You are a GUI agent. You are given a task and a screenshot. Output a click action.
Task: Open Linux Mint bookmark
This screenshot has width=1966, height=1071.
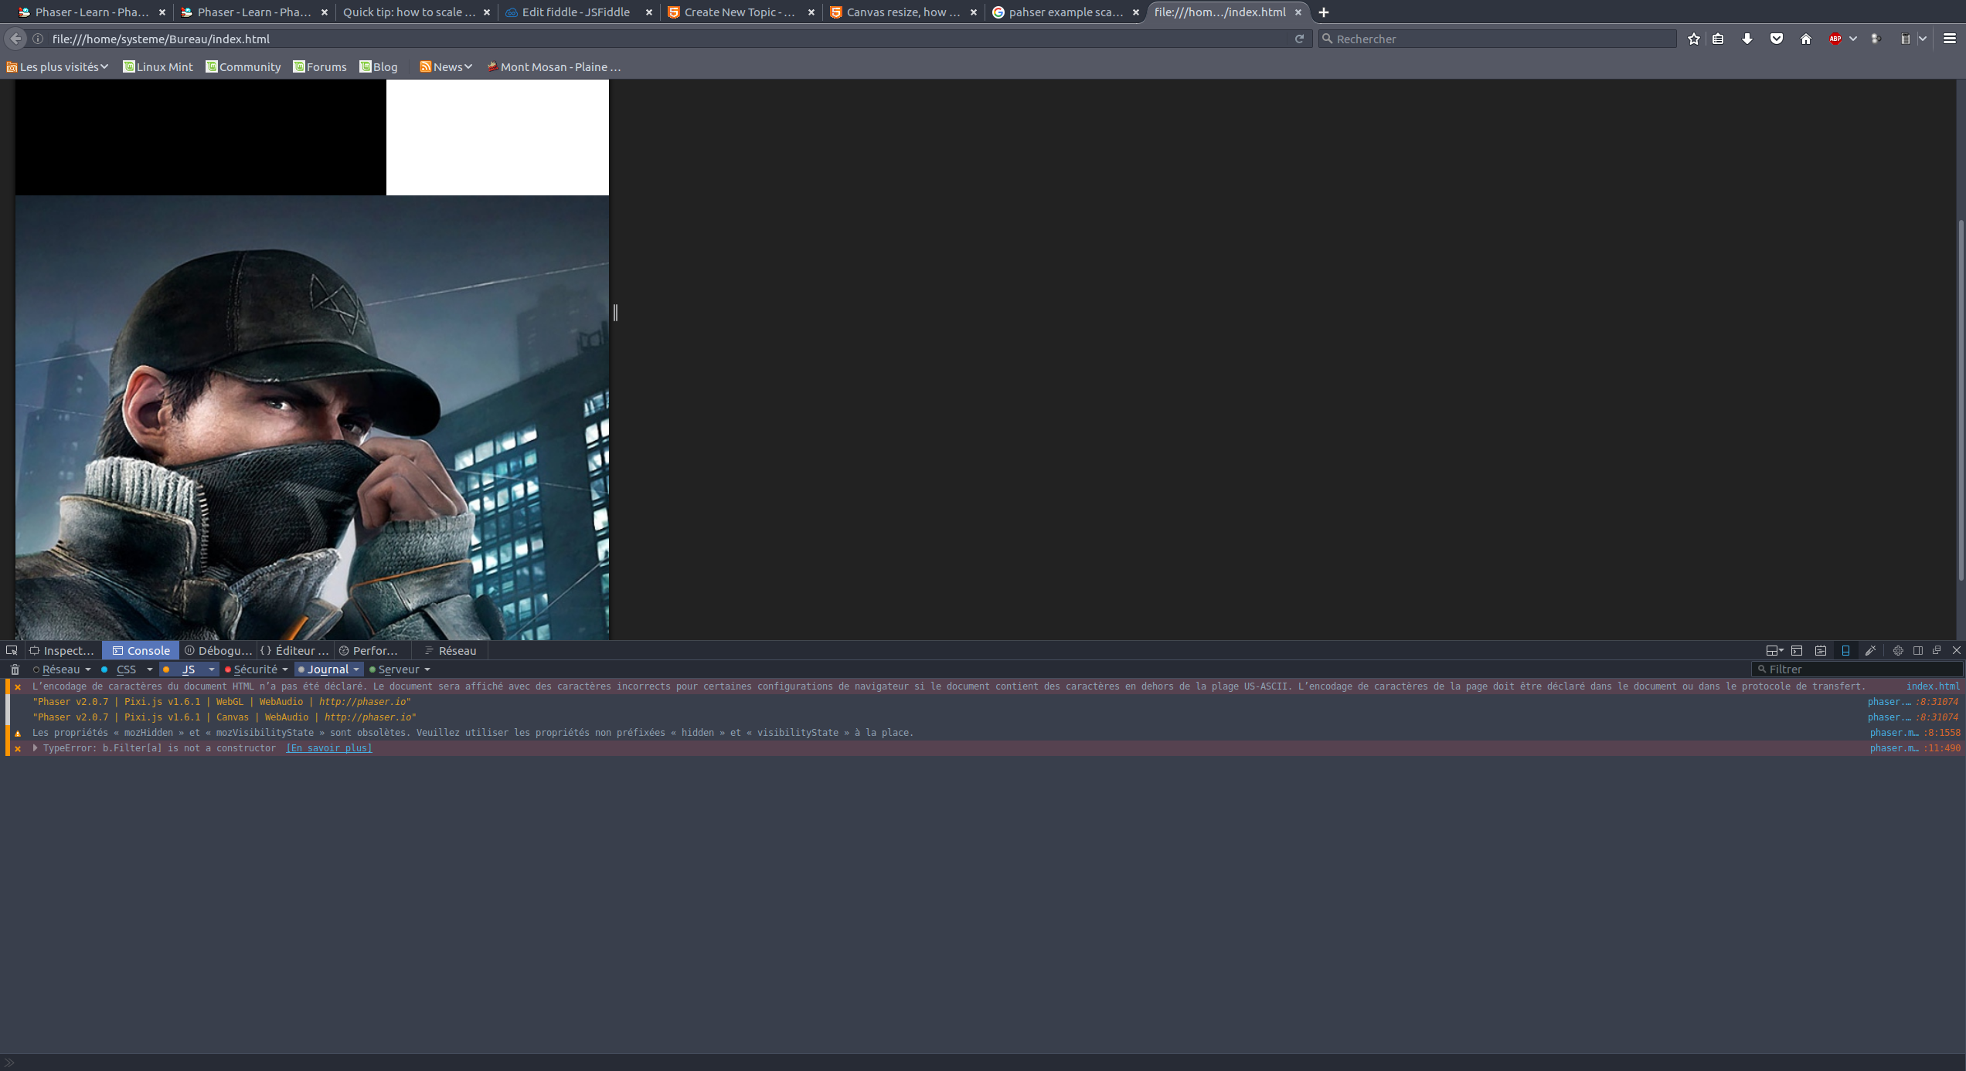158,67
